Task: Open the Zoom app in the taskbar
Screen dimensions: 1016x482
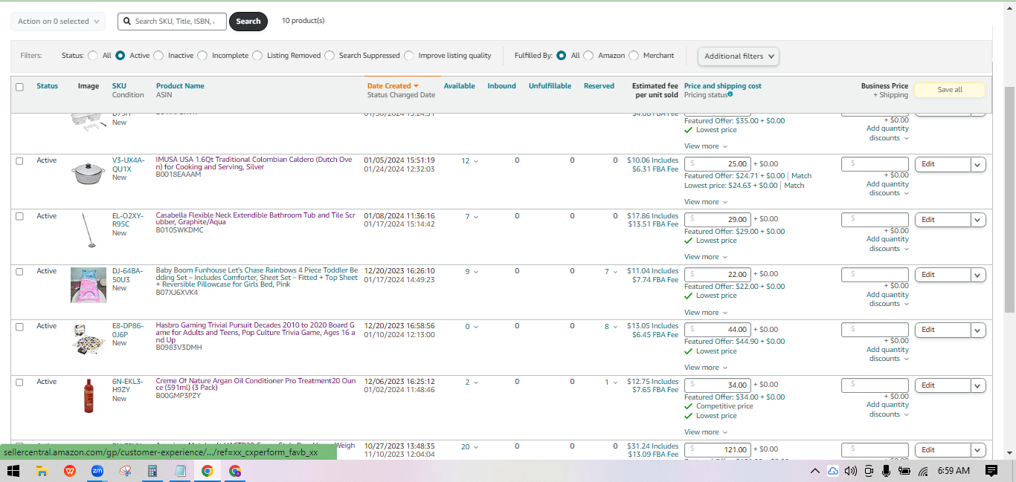Action: (97, 471)
